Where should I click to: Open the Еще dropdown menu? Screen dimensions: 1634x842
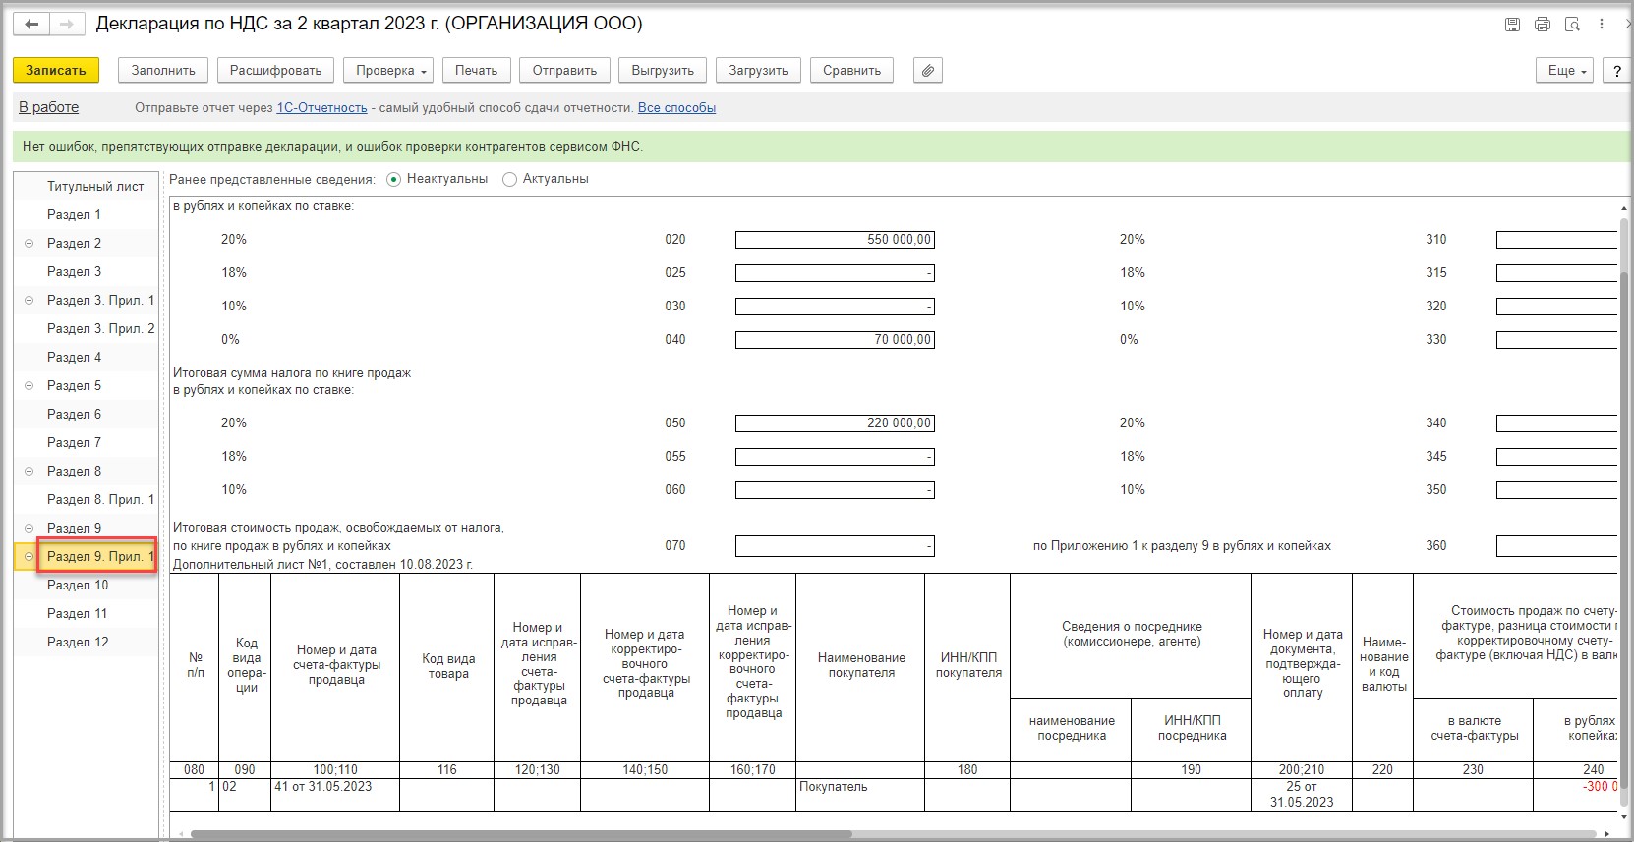[x=1566, y=70]
